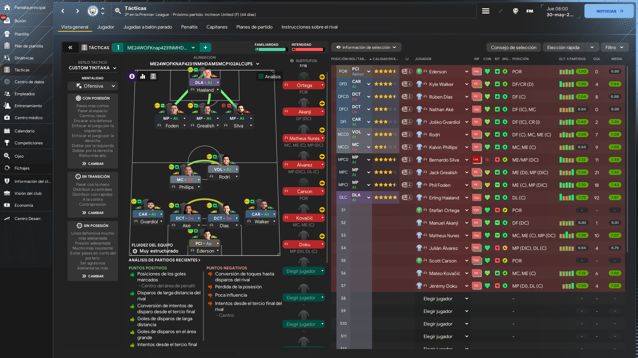Expand the Ofensiva mentality dropdown
The image size is (638, 358).
pyautogui.click(x=93, y=86)
